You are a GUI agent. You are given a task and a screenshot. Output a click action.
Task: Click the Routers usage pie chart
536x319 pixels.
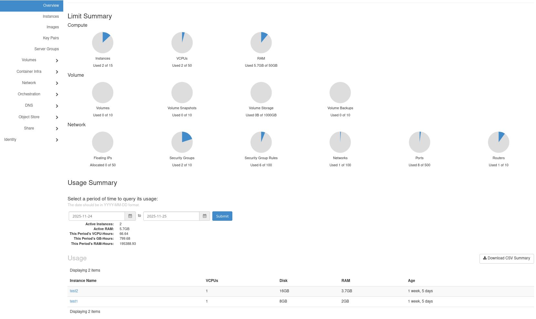[x=499, y=142]
